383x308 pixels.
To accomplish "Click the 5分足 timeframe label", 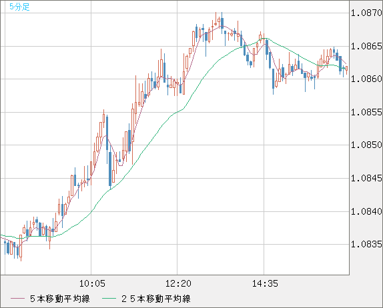I will point(19,7).
